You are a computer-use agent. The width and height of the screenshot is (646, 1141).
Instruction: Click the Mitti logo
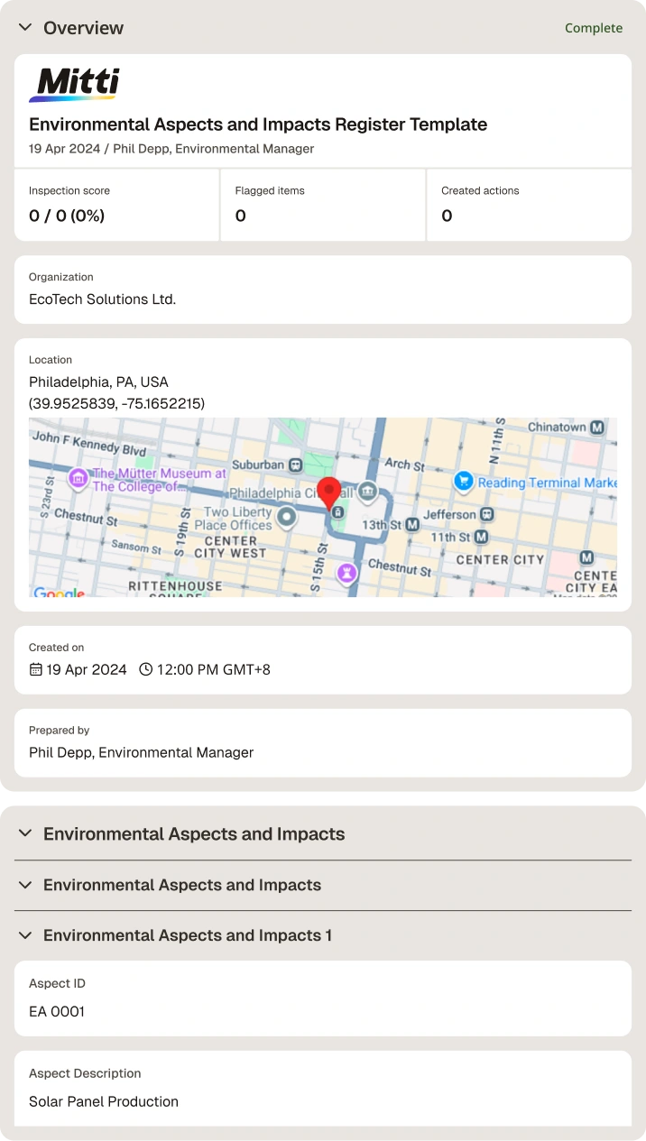74,85
